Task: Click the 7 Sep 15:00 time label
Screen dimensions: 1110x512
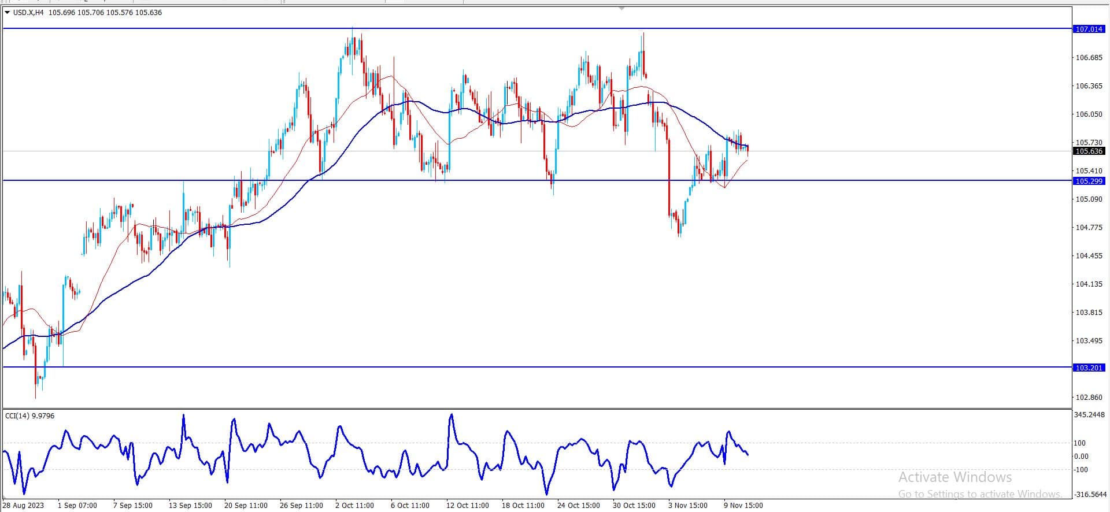Action: pyautogui.click(x=133, y=506)
